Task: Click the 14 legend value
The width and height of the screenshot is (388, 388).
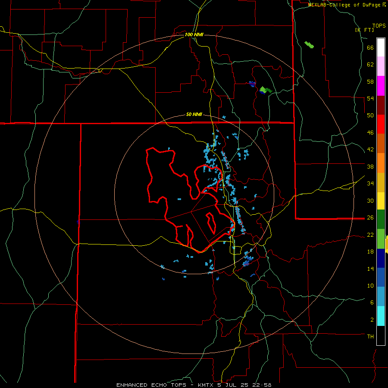Action: coord(370,269)
